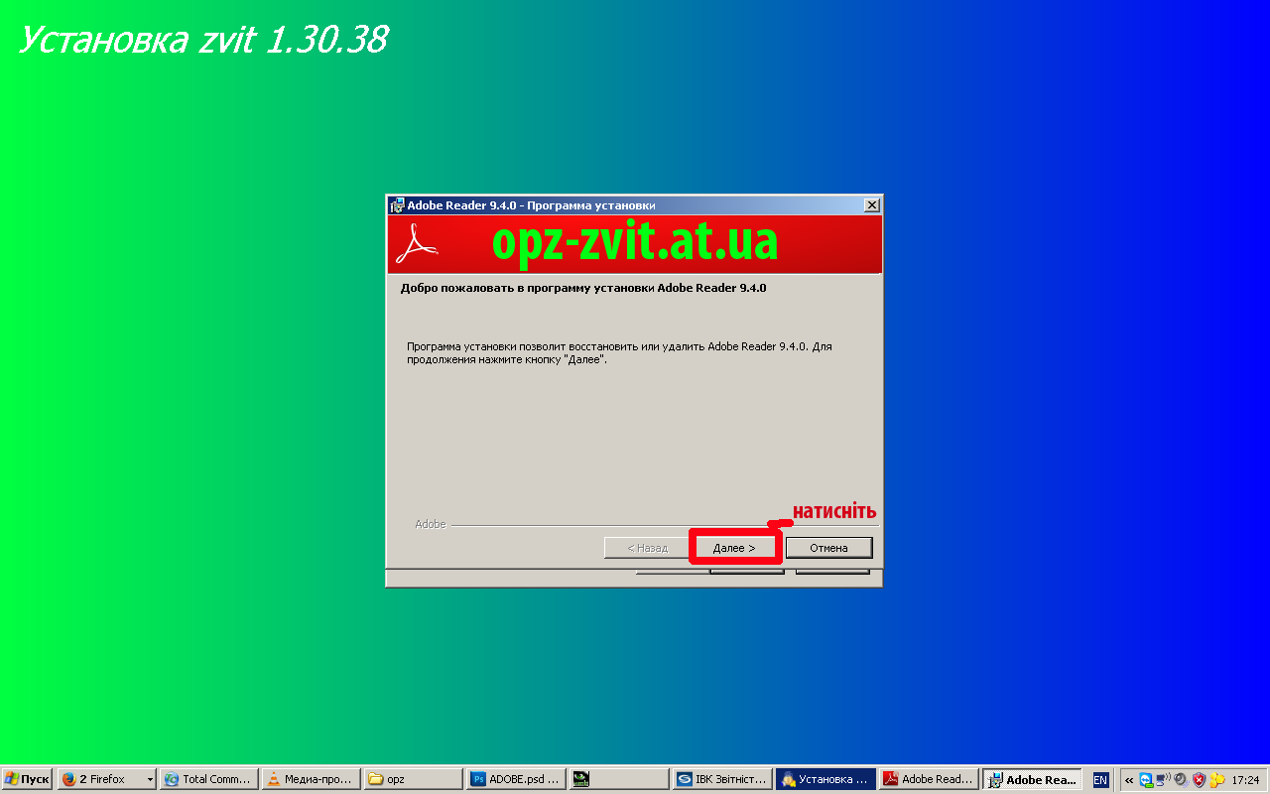Expand the Firefox taskbar group arrow

pos(151,779)
